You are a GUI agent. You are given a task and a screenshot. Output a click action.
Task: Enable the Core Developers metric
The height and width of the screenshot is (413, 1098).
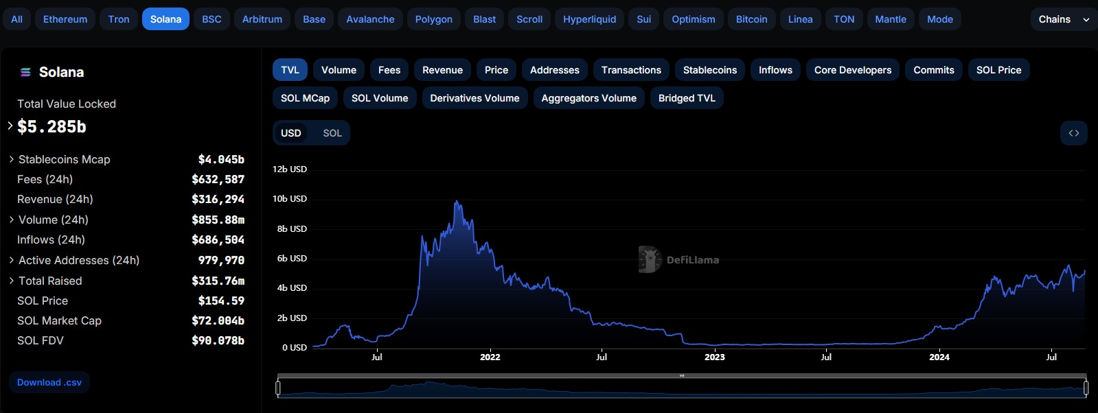(x=853, y=70)
